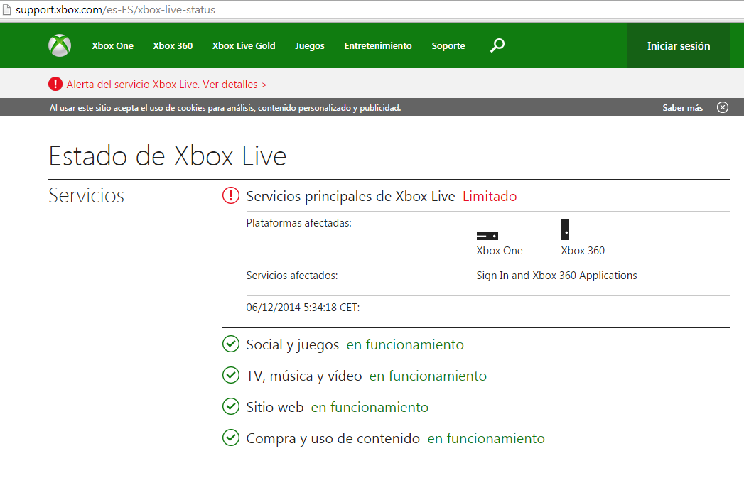Open the Xbox One navigation item
The width and height of the screenshot is (744, 478).
pyautogui.click(x=112, y=45)
